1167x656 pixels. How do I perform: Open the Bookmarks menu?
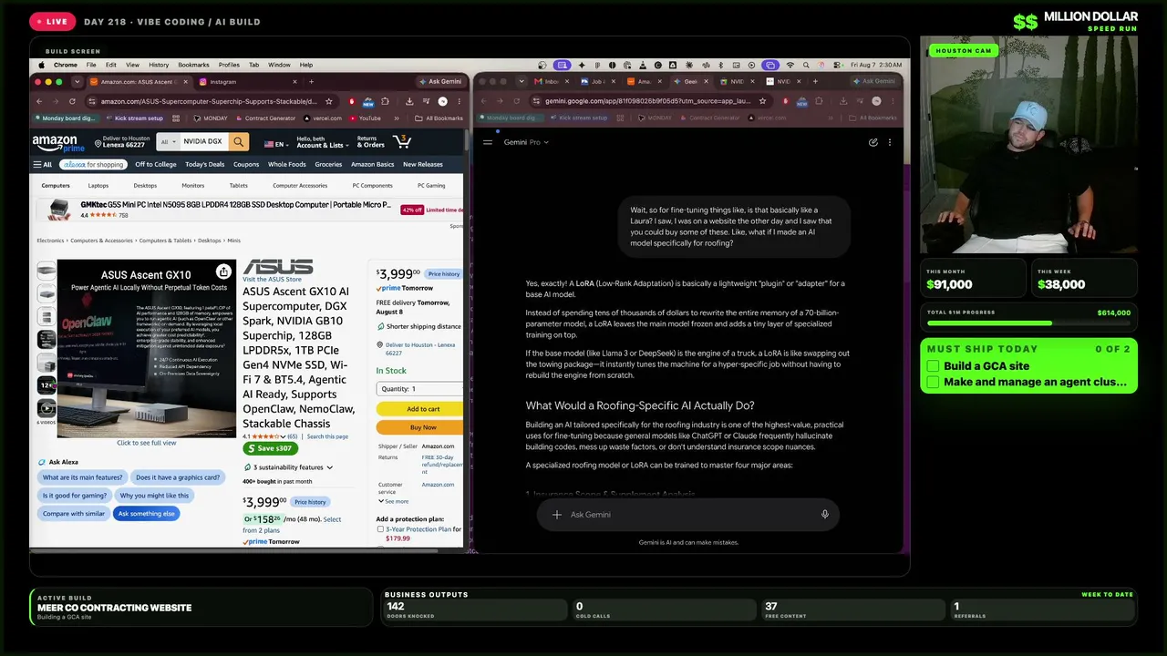tap(193, 65)
